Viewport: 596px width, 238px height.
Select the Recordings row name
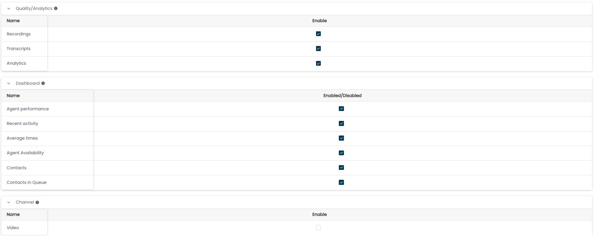coord(19,34)
